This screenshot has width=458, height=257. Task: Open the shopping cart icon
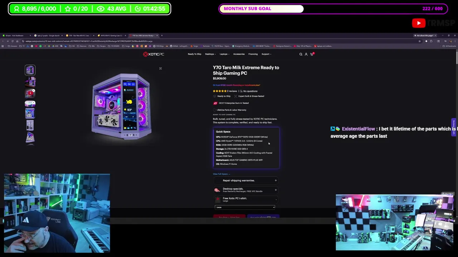[312, 54]
